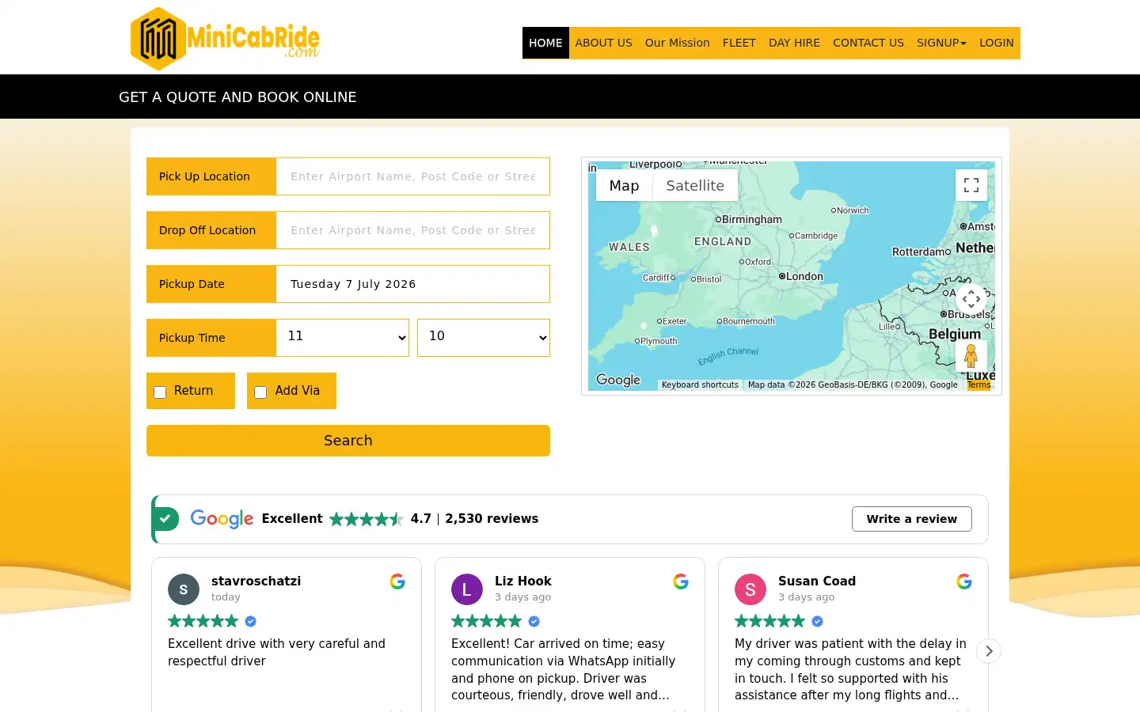The image size is (1140, 712).
Task: Click the five stars on Susan Coad's review
Action: pyautogui.click(x=770, y=621)
